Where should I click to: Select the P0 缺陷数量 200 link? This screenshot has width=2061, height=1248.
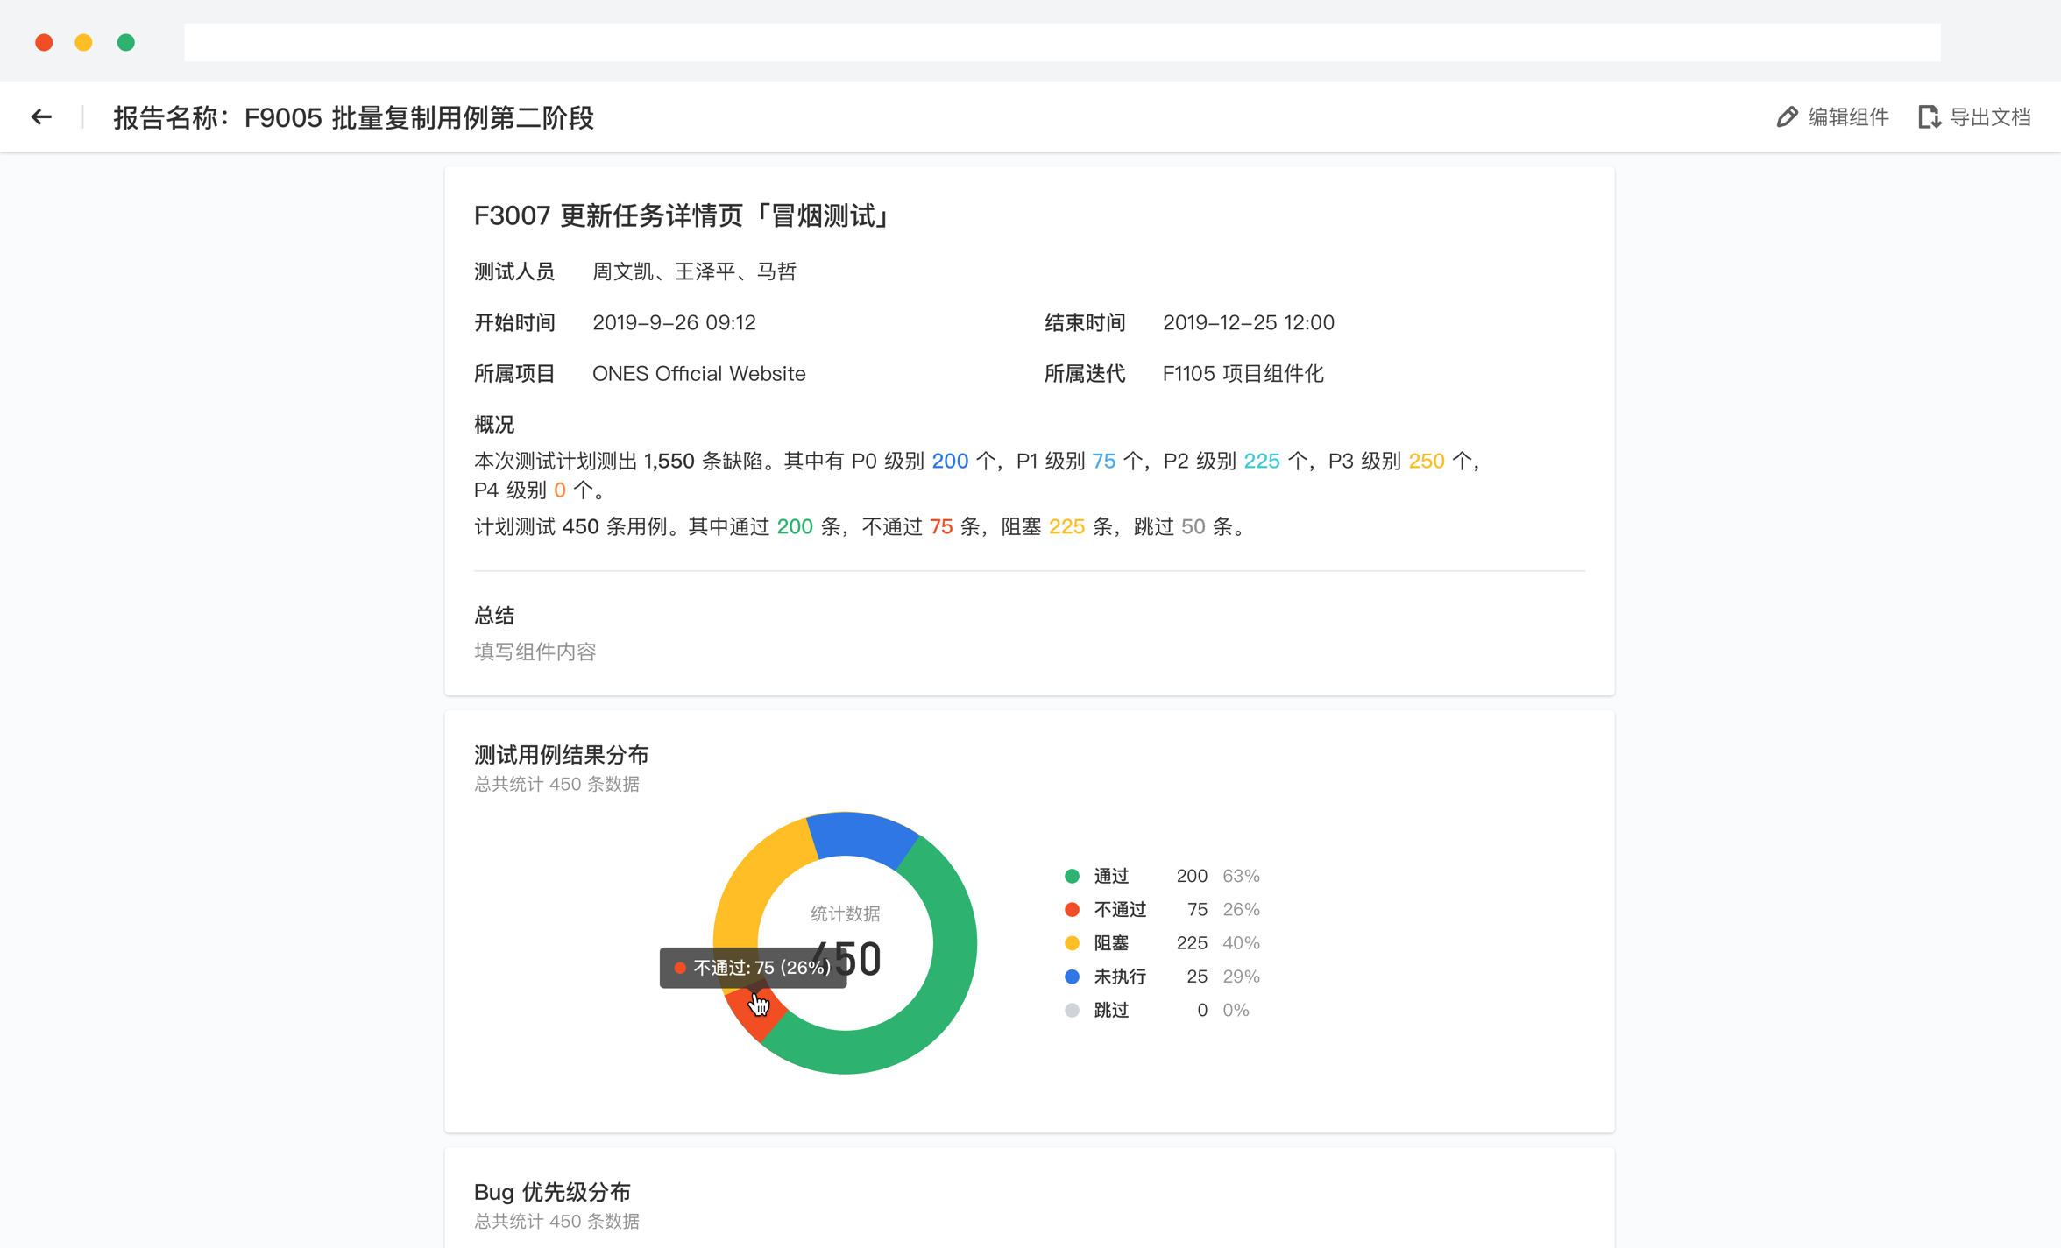(949, 461)
